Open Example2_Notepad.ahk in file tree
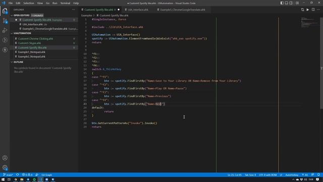The width and height of the screenshot is (323, 182). pyautogui.click(x=31, y=57)
